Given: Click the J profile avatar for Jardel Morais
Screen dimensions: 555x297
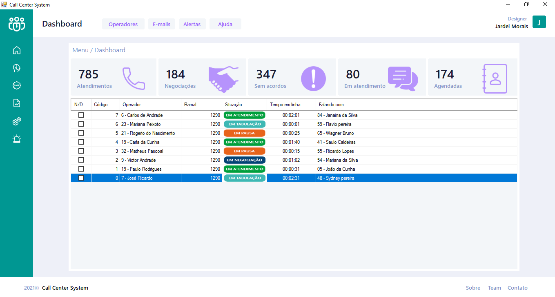Looking at the screenshot, I should coord(539,22).
